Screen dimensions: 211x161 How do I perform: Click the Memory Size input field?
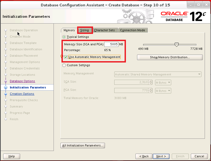(x=111, y=44)
